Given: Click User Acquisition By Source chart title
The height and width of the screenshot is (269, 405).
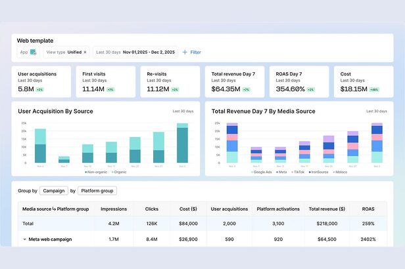Looking at the screenshot, I should pyautogui.click(x=55, y=111).
